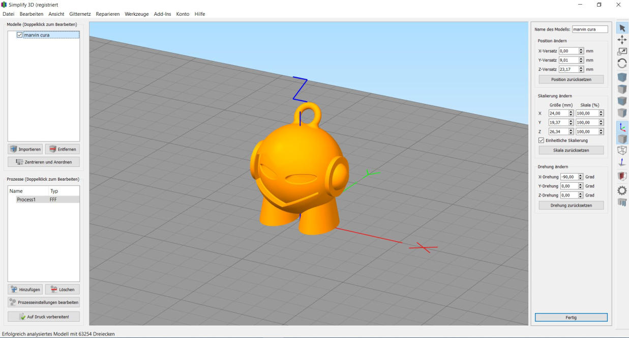Open the Ansicht menu

click(56, 14)
